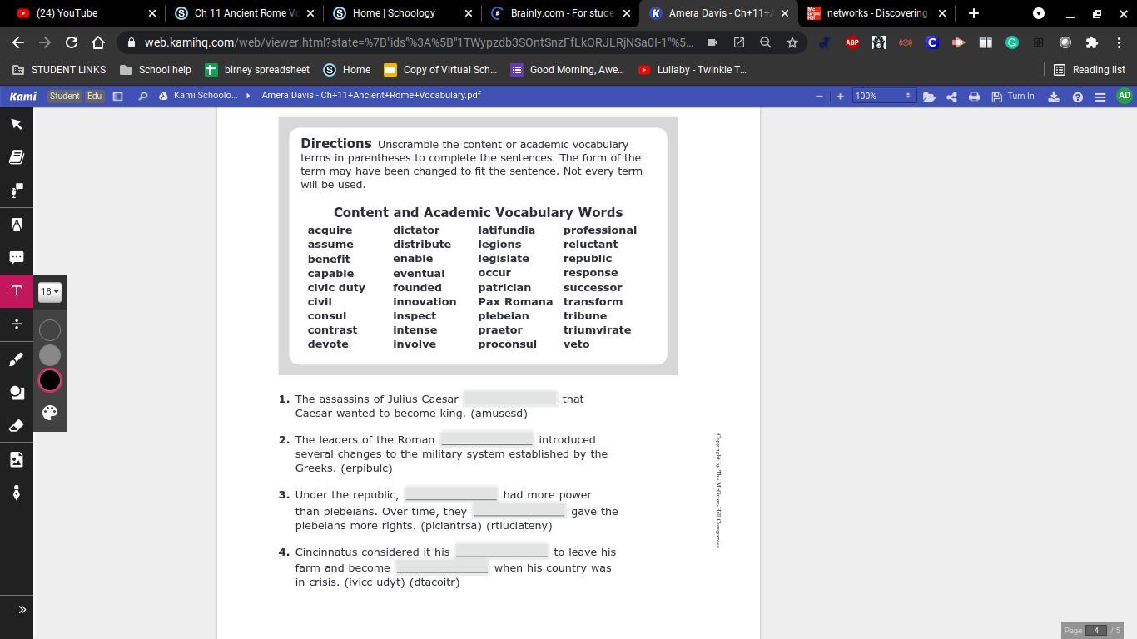Viewport: 1137px width, 639px height.
Task: Open Copy of Virtual Sch... bookmark
Action: pyautogui.click(x=440, y=70)
